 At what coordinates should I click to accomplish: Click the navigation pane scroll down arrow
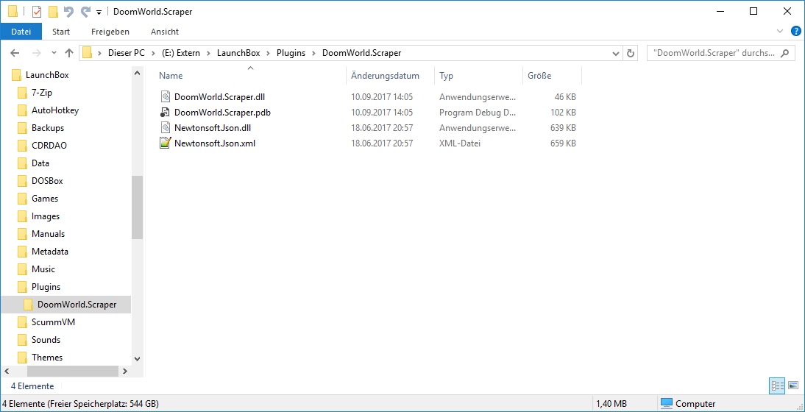pyautogui.click(x=137, y=358)
